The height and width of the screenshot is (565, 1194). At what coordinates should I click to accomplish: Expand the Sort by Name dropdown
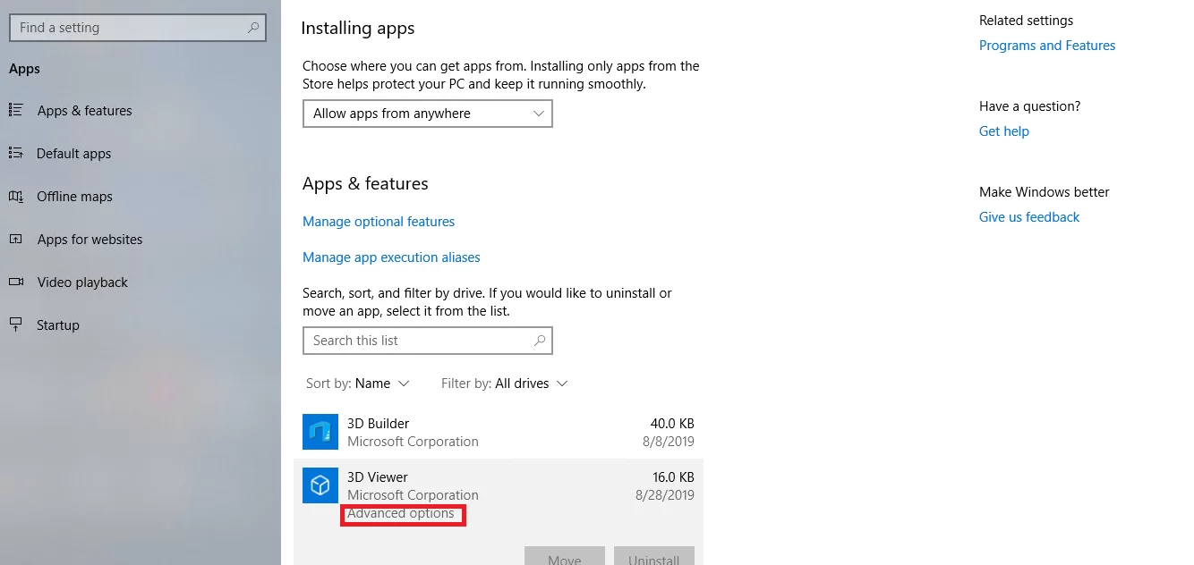(x=358, y=384)
